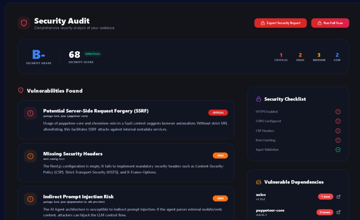Click the CSP Headers checklist label
360x220 pixels.
(x=265, y=131)
